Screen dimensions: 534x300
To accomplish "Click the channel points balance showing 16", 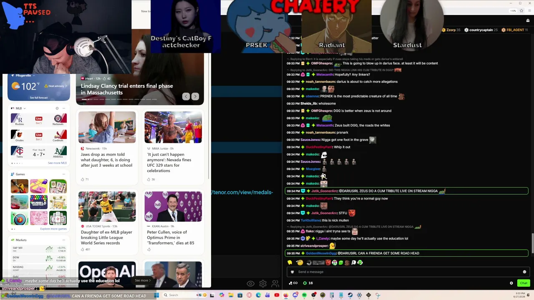I will tap(308, 283).
